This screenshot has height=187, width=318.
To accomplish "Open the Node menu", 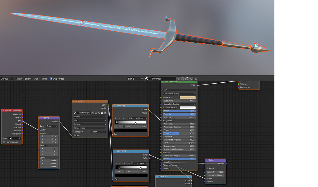I will [x=44, y=79].
